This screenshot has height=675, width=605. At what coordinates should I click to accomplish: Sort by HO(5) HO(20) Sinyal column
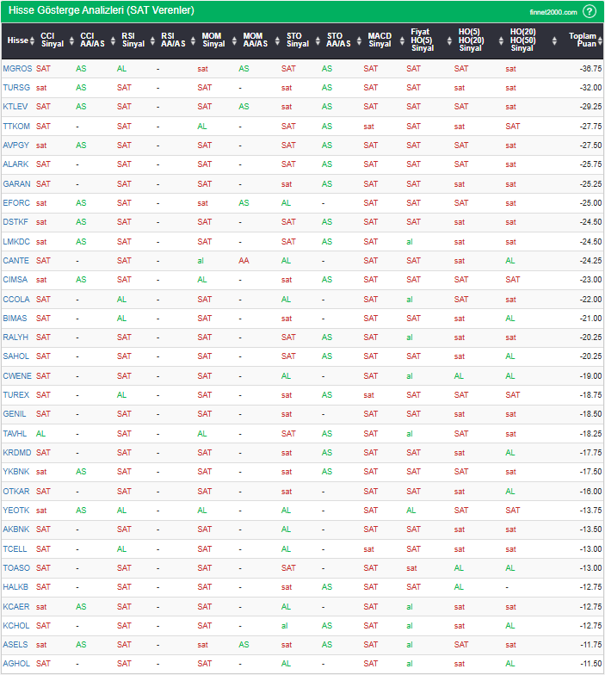(471, 40)
